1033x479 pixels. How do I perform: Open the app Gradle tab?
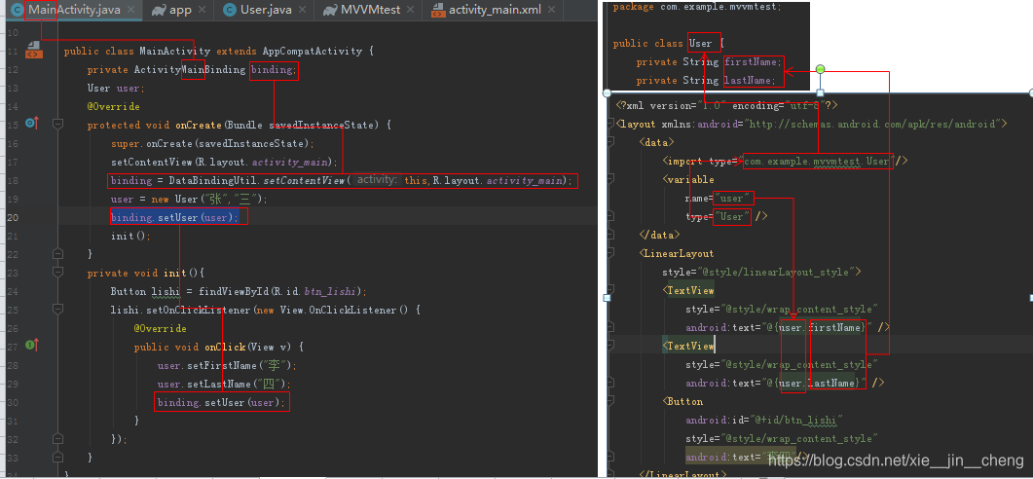pyautogui.click(x=180, y=11)
